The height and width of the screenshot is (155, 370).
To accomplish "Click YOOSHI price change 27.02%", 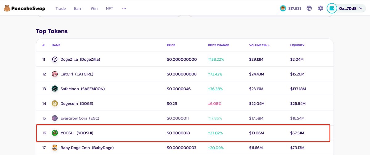I will [x=215, y=133].
